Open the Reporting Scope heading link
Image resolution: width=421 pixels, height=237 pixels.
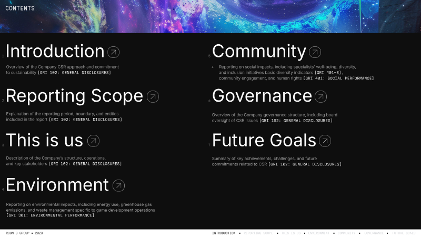click(x=74, y=96)
